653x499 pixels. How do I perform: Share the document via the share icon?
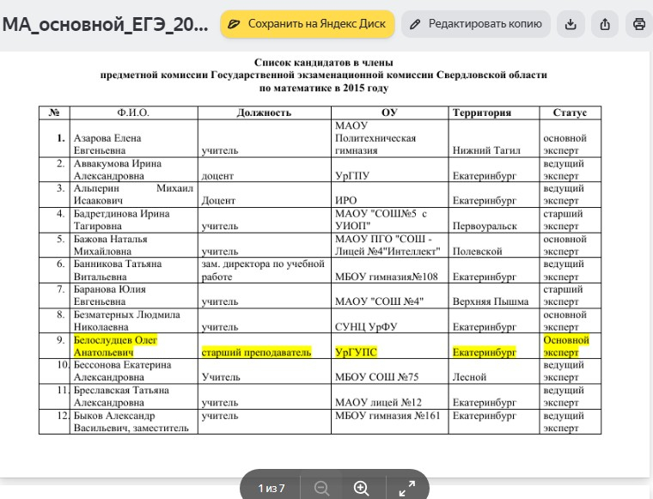605,24
